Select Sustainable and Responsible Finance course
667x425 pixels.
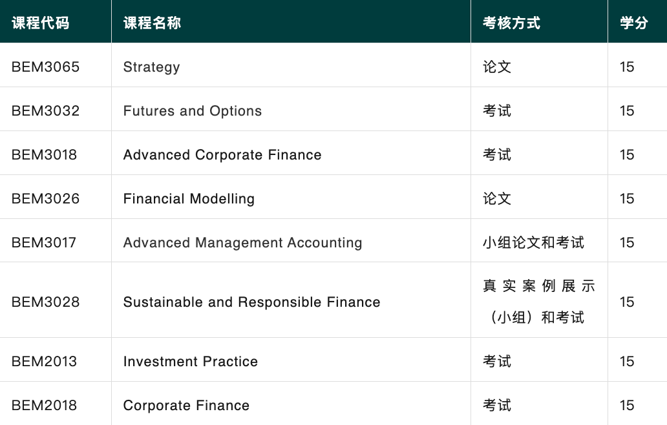(x=251, y=302)
